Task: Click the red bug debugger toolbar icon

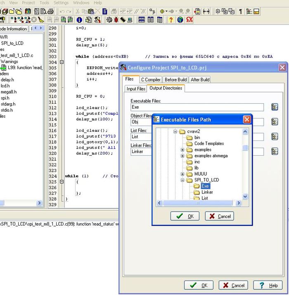Action: (x=117, y=19)
